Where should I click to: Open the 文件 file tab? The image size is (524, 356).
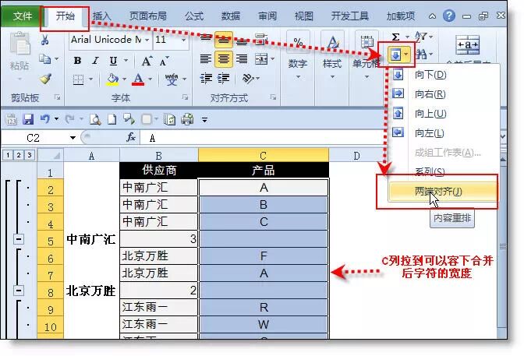tap(22, 16)
